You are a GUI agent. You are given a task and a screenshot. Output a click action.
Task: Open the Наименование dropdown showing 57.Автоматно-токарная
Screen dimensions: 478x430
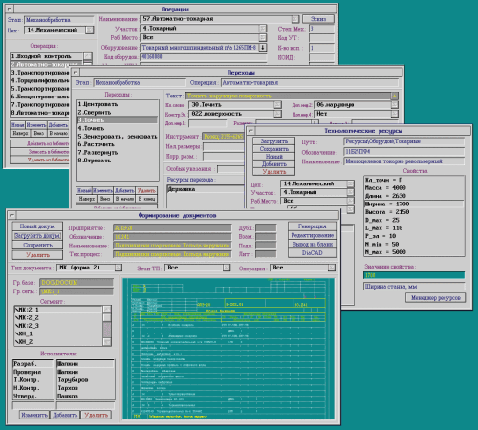point(295,19)
